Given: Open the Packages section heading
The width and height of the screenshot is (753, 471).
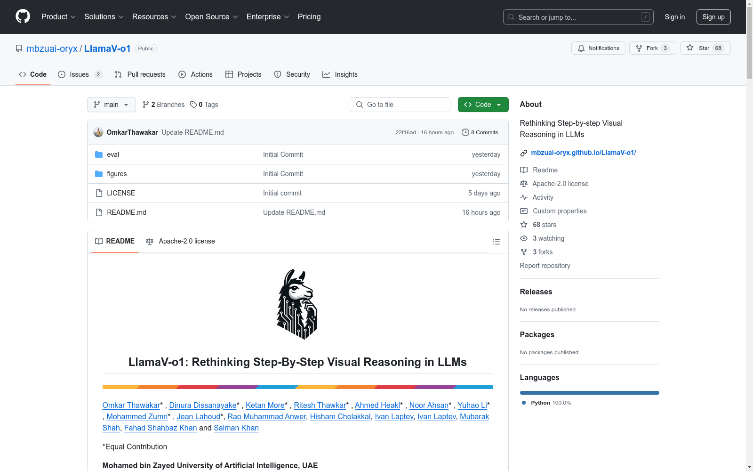Looking at the screenshot, I should click(x=537, y=335).
